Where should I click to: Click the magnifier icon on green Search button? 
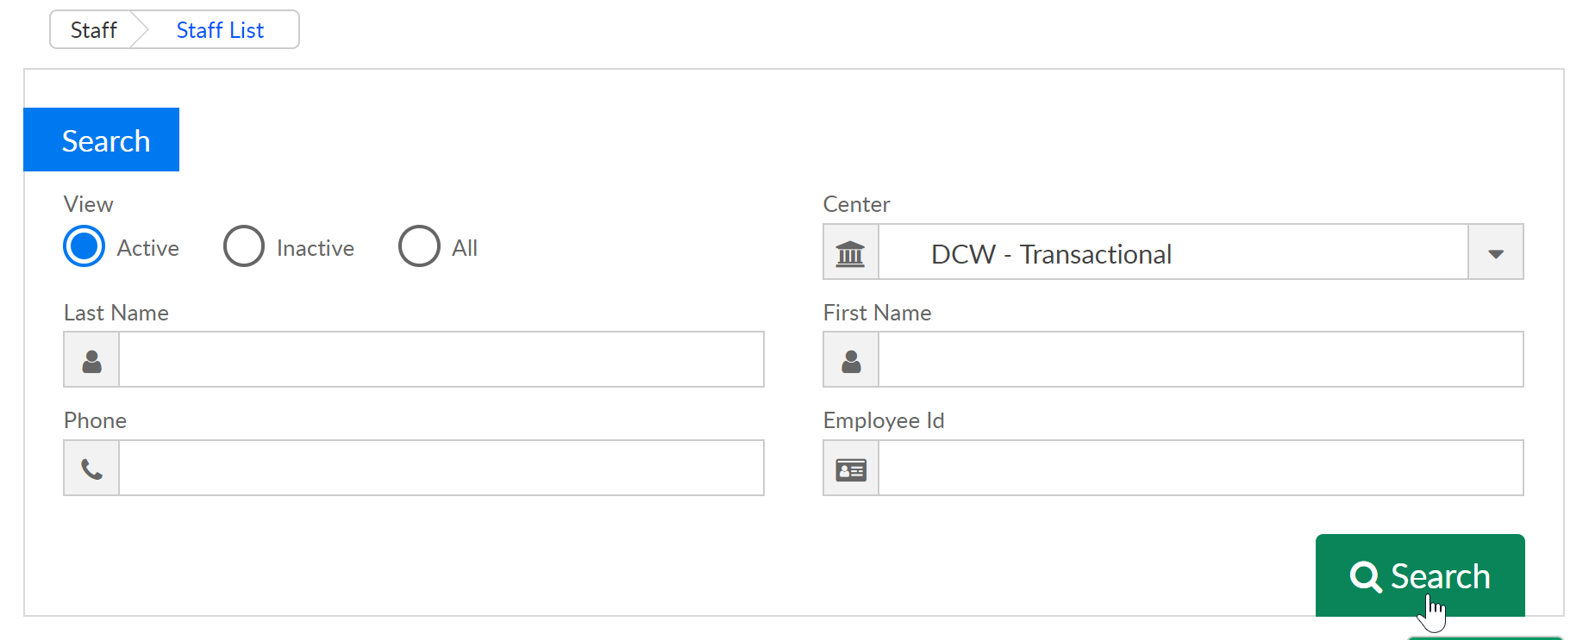pyautogui.click(x=1366, y=576)
